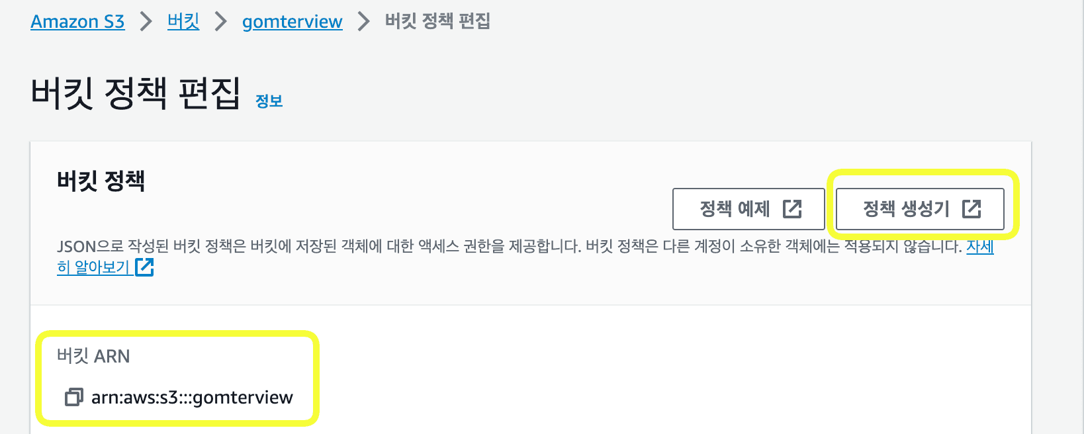Open the 버킷 breadcrumb link
Image resolution: width=1084 pixels, height=434 pixels.
pyautogui.click(x=183, y=22)
